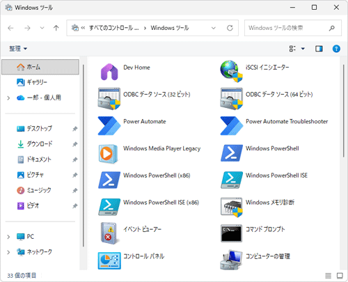This screenshot has height=282, width=348.
Task: Go up one folder level with the up arrow
Action: (56, 28)
